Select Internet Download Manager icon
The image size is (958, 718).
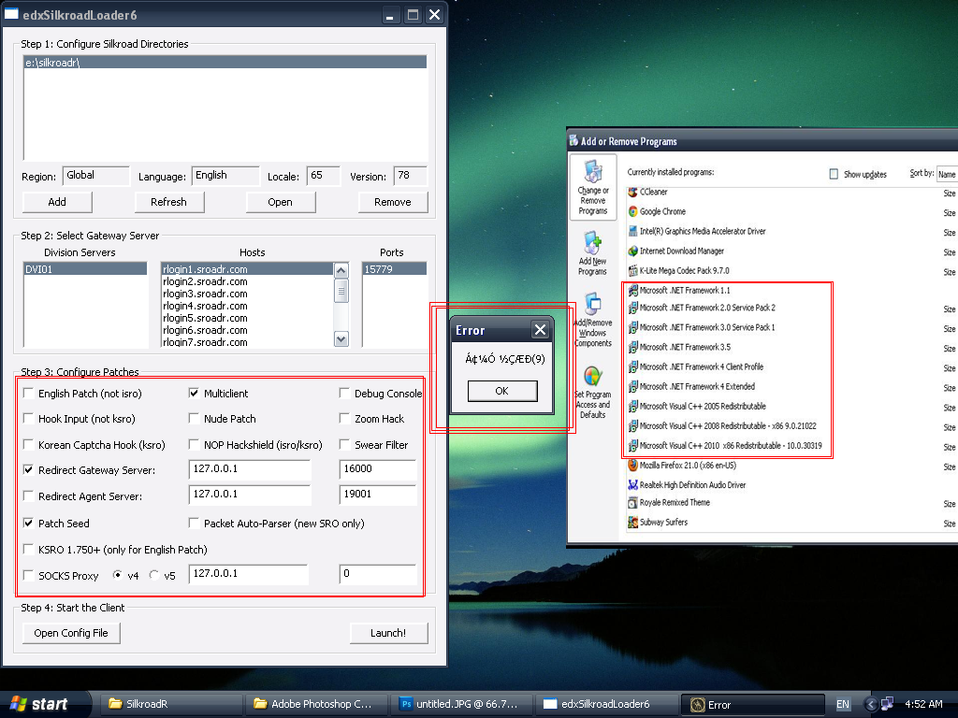pos(633,251)
